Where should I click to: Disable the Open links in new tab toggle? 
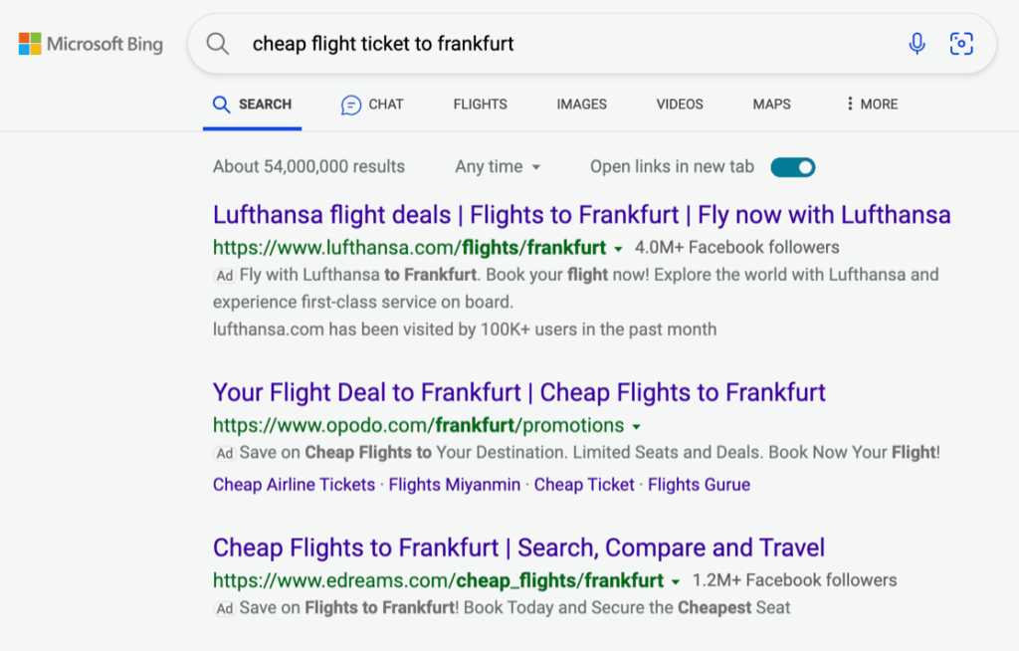pyautogui.click(x=792, y=166)
